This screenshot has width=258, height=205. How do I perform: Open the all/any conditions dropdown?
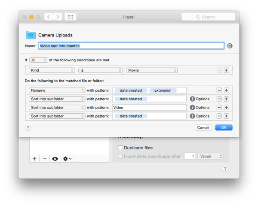point(39,60)
